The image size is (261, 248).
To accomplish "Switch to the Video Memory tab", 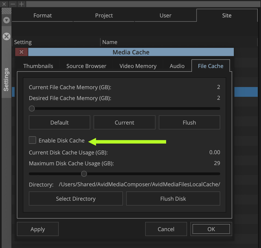I will (x=138, y=66).
